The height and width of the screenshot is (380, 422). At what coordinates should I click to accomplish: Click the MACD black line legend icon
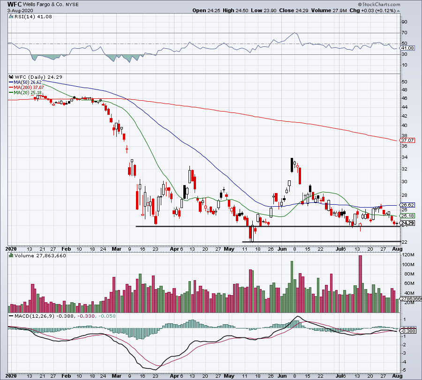point(11,316)
